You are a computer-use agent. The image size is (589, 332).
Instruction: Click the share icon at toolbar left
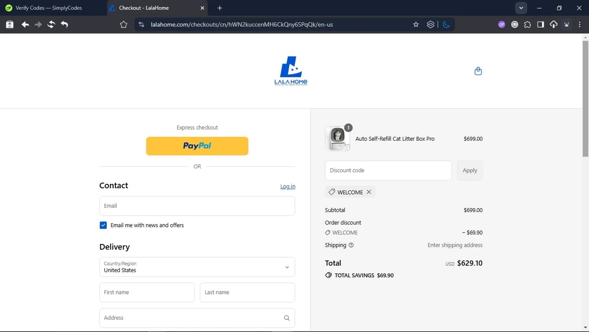10,25
